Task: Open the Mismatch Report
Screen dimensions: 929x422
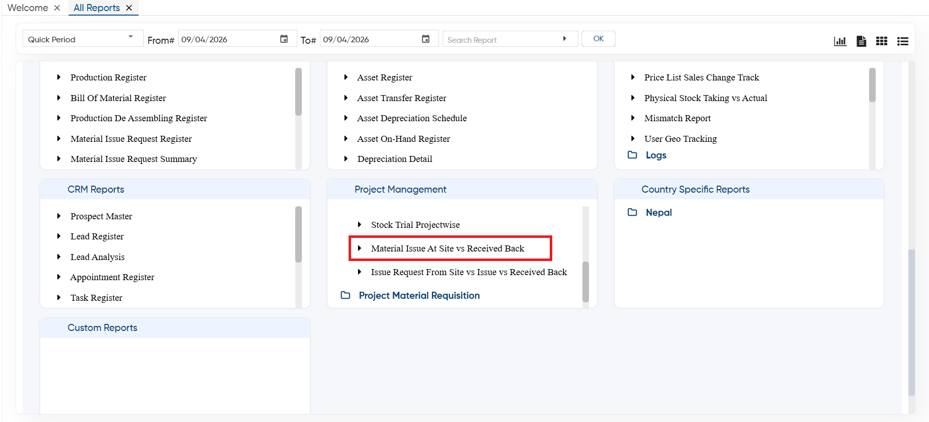Action: (x=678, y=118)
